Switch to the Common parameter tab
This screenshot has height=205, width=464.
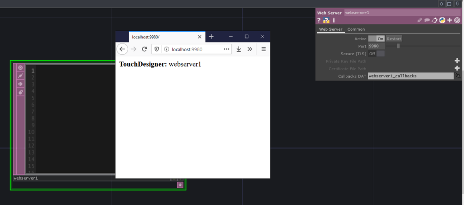356,29
